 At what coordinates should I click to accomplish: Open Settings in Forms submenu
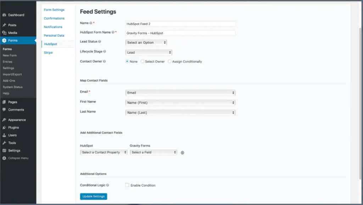click(x=9, y=68)
